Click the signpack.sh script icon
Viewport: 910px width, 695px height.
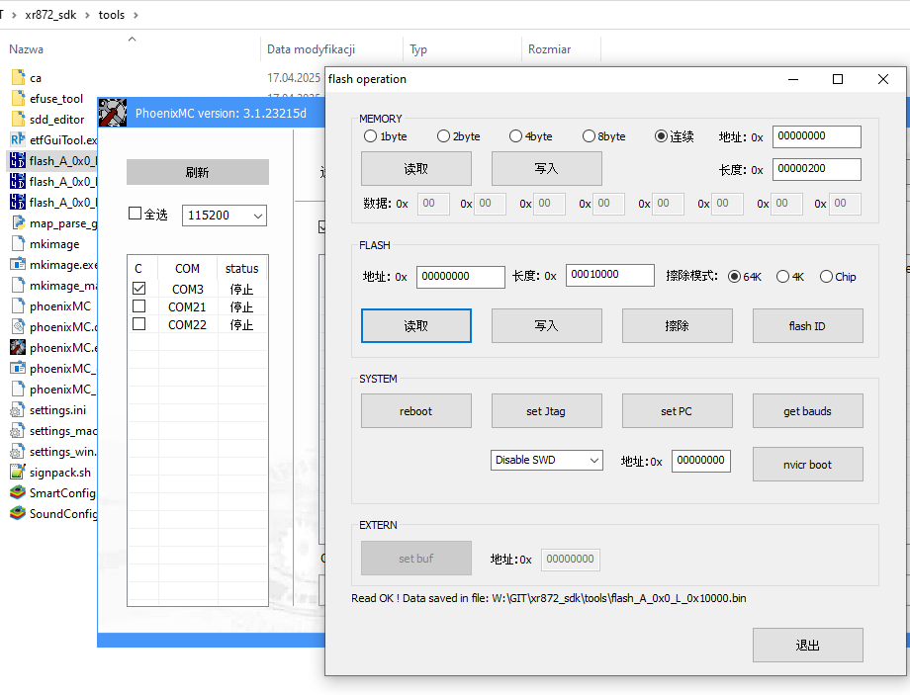[x=18, y=473]
